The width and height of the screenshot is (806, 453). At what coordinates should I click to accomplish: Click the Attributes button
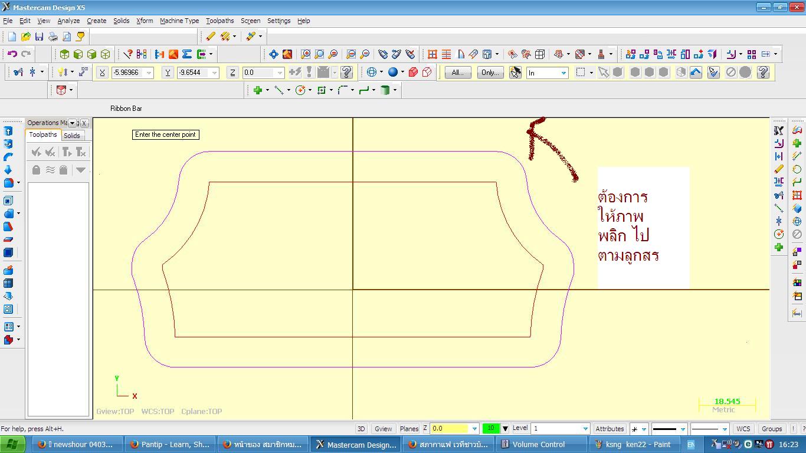click(610, 429)
